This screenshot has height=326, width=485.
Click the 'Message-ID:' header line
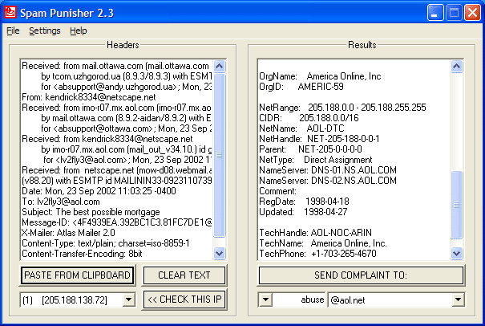tap(117, 222)
